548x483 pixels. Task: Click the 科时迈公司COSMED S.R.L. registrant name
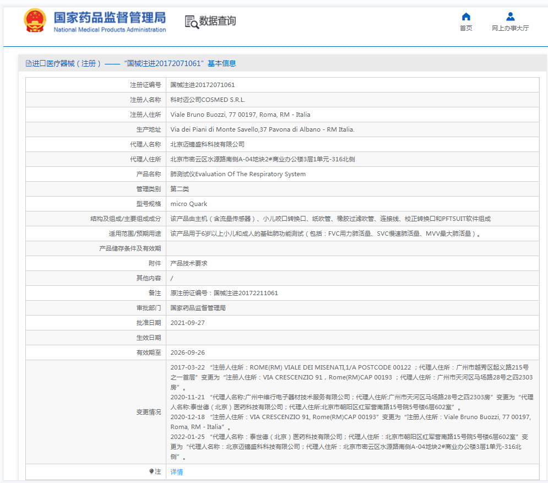[208, 100]
